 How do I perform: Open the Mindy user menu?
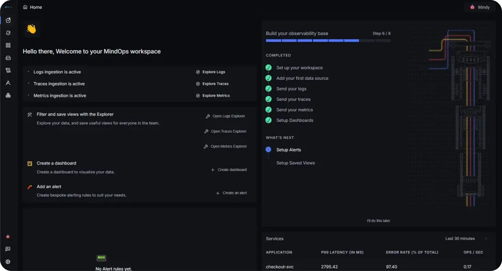480,7
